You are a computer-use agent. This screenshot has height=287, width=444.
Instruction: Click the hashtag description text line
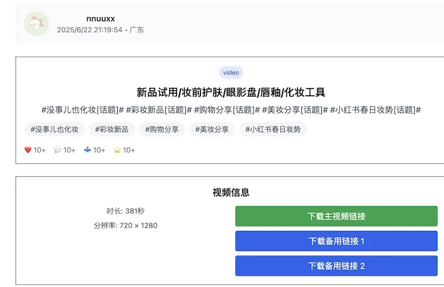point(231,110)
